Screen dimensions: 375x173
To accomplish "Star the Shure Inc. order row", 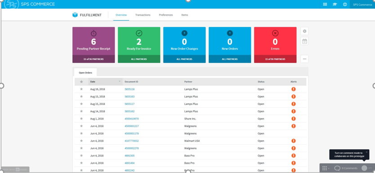I will [81, 119].
